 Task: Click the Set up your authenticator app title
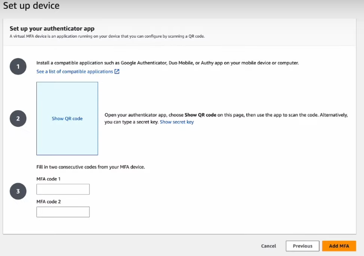coord(52,28)
